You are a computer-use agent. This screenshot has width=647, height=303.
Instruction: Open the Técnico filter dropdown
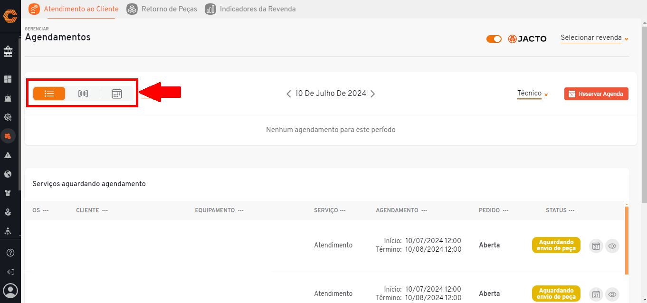click(533, 94)
